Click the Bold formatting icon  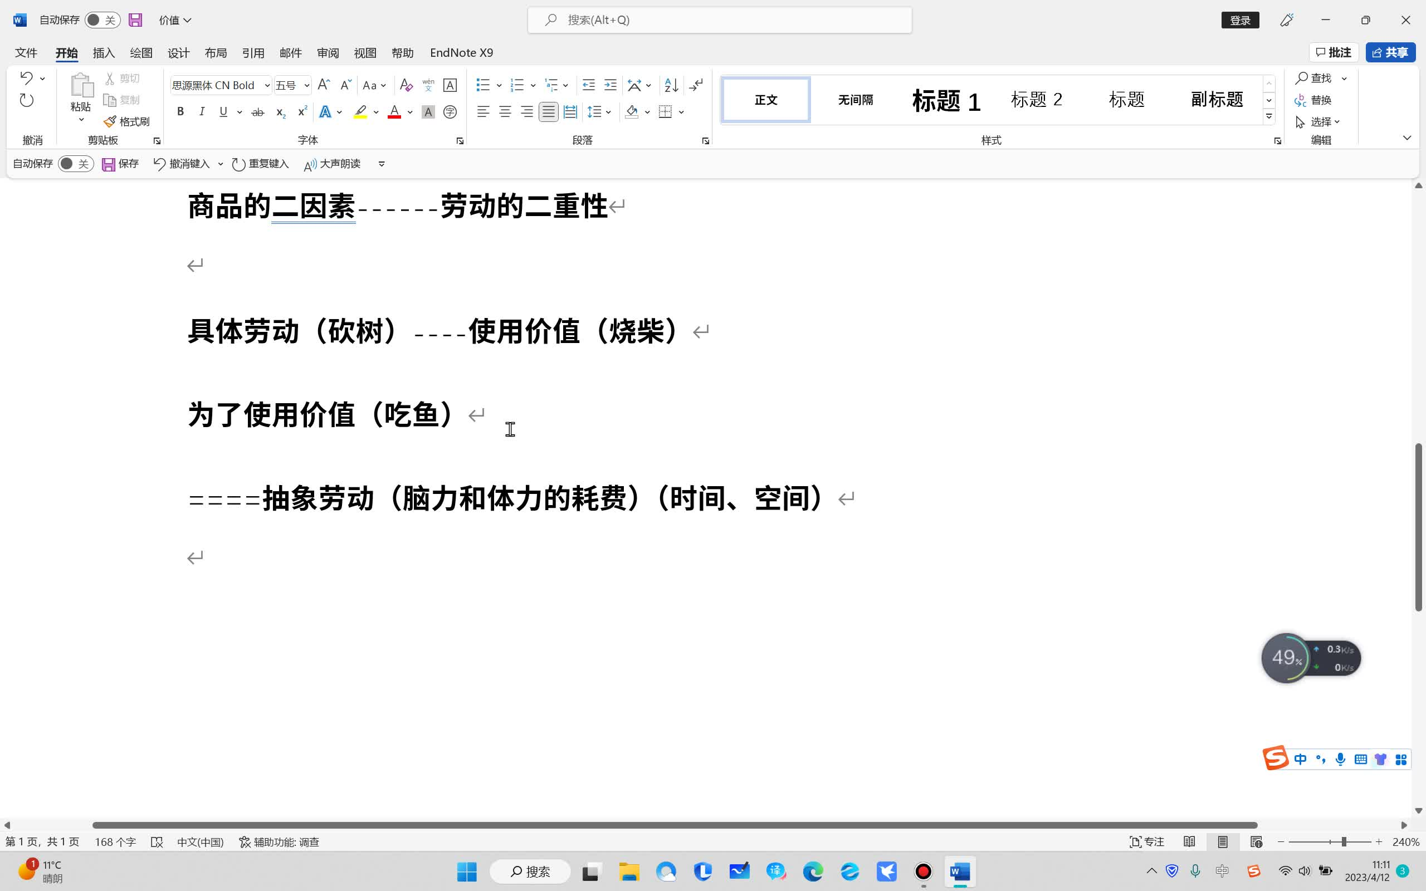(180, 112)
